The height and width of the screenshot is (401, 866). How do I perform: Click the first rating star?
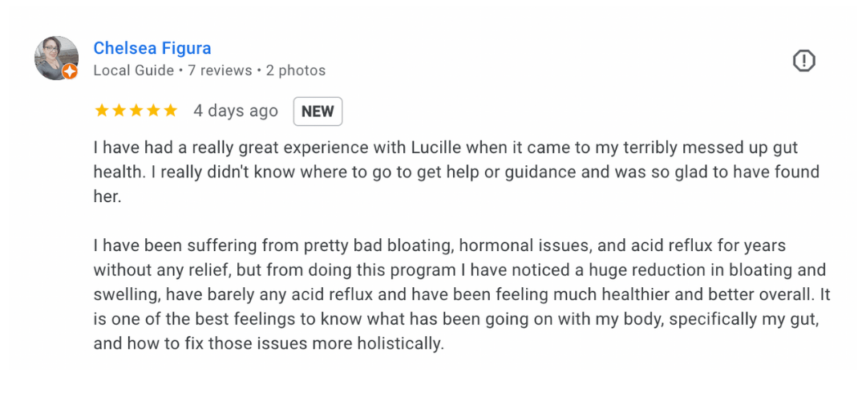102,111
